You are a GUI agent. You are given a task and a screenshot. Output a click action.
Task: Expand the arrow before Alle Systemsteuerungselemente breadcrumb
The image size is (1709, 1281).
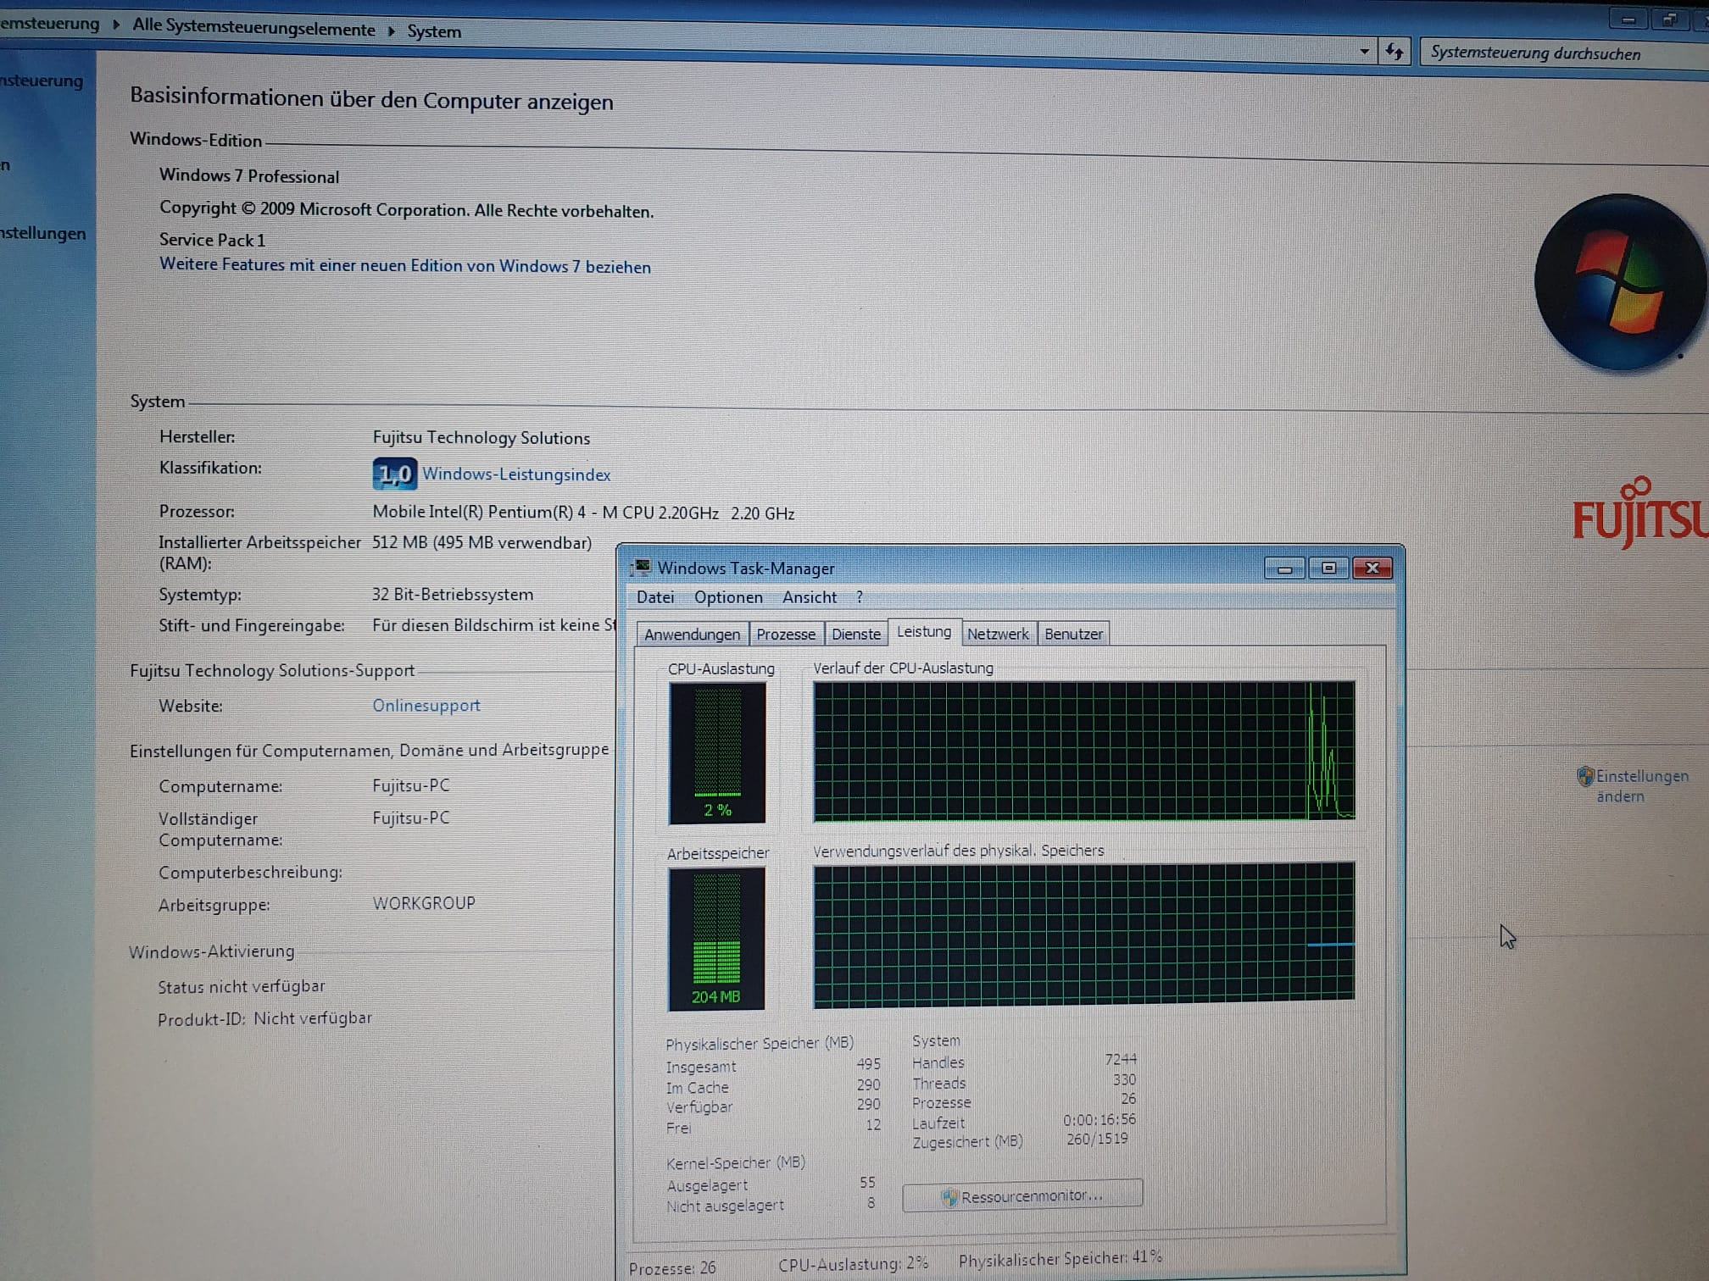116,25
